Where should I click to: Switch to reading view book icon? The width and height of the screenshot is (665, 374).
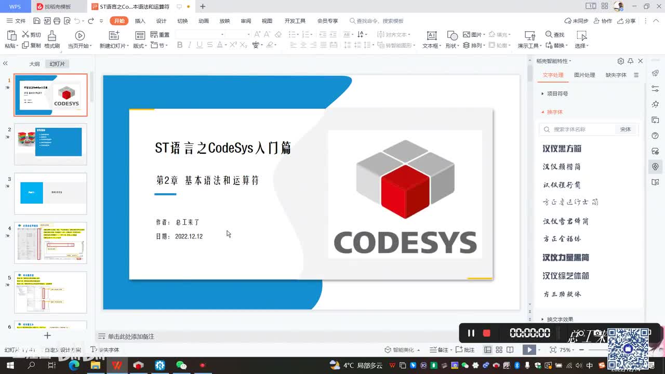510,350
